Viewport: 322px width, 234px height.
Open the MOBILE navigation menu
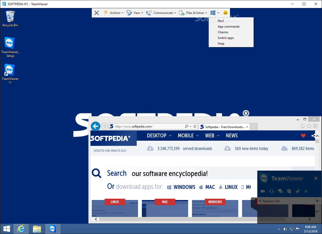tap(188, 136)
